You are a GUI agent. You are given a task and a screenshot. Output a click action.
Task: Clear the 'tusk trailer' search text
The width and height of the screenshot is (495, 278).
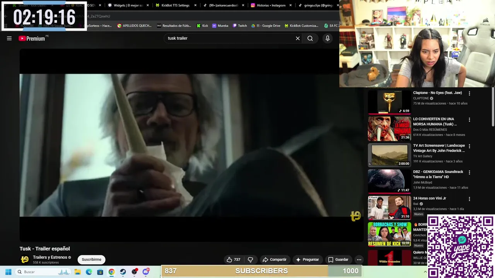tap(298, 38)
